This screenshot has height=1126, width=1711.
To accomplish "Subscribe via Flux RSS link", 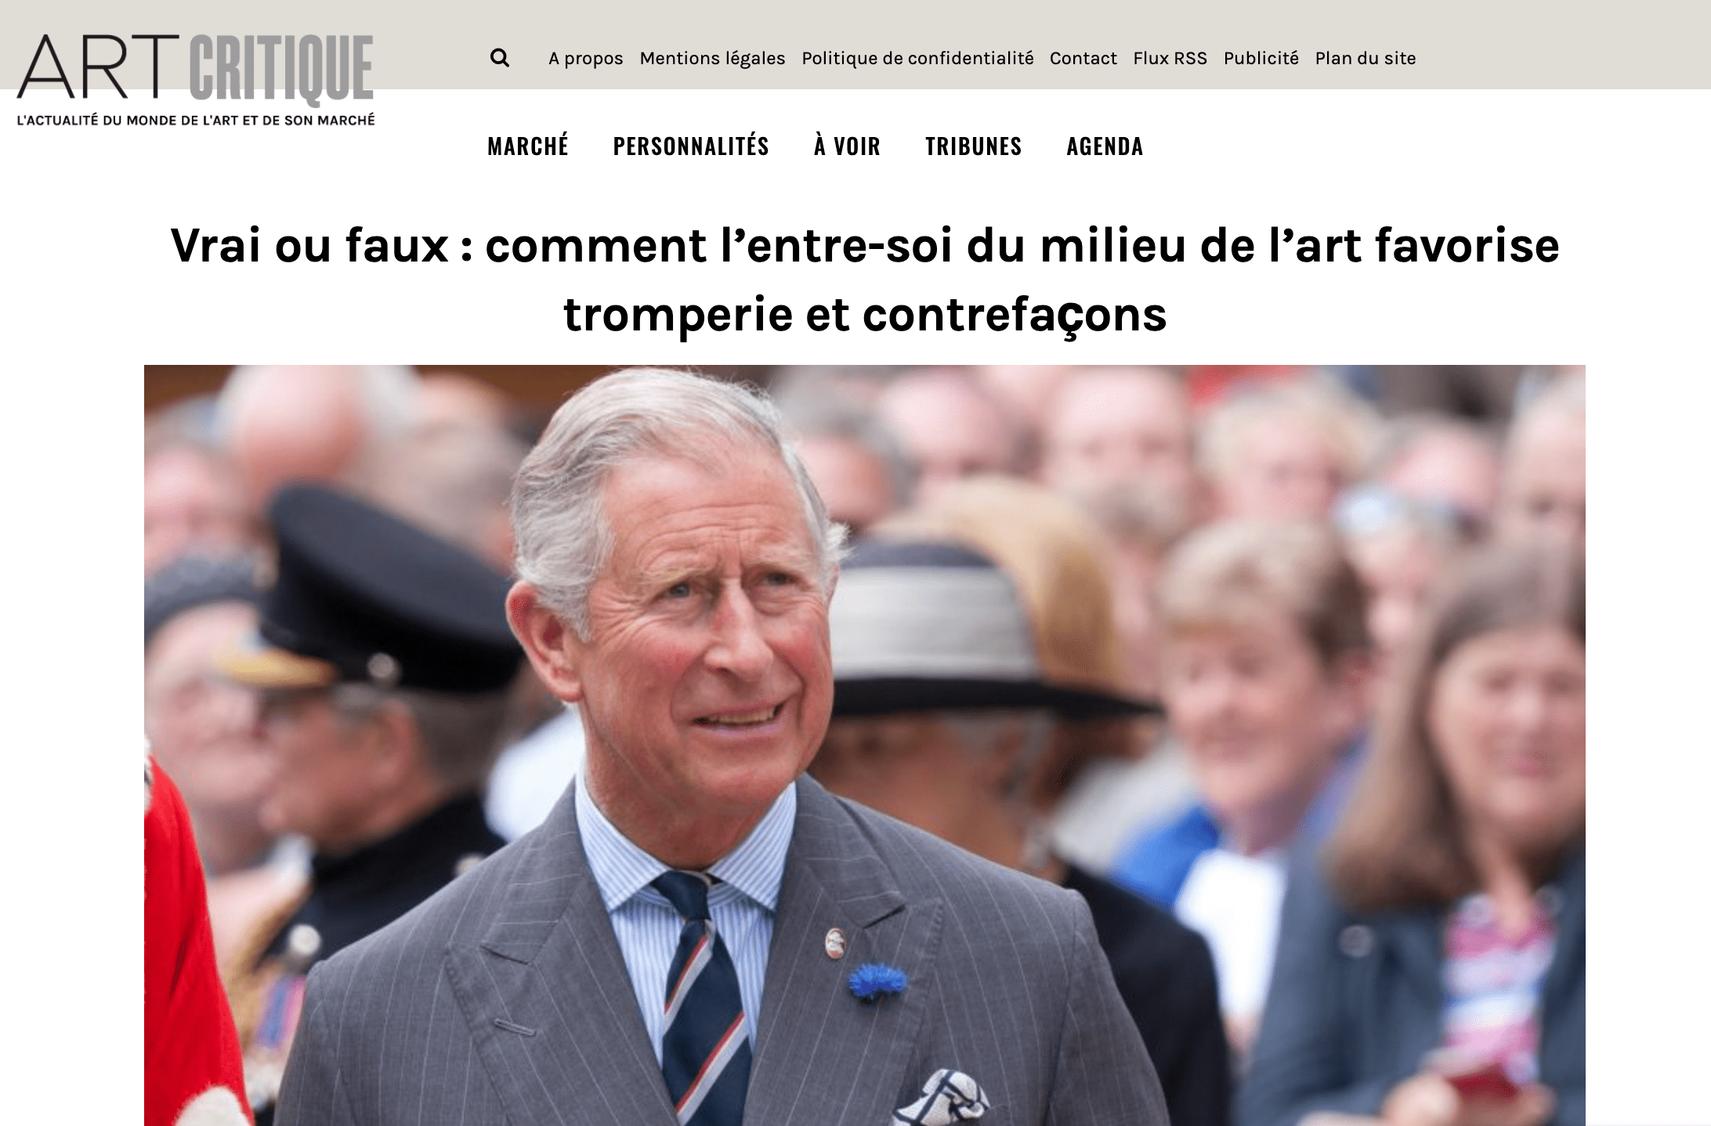I will click(1170, 58).
